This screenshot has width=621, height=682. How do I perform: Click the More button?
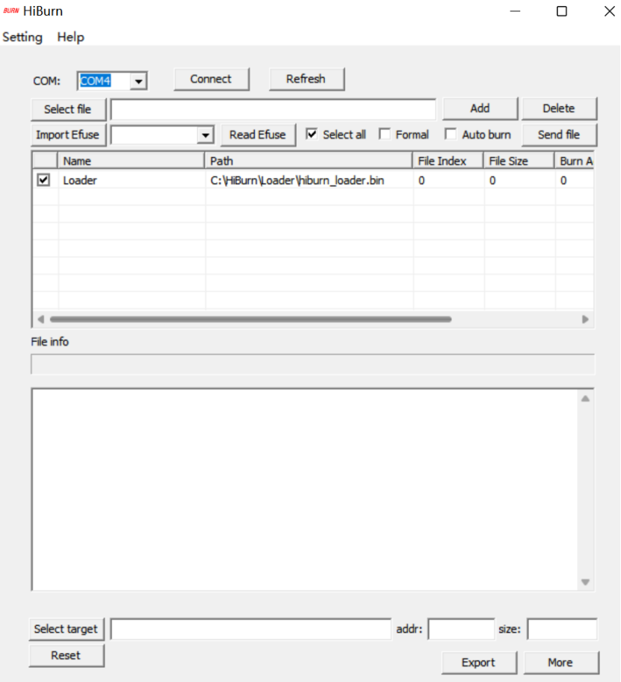click(x=561, y=663)
